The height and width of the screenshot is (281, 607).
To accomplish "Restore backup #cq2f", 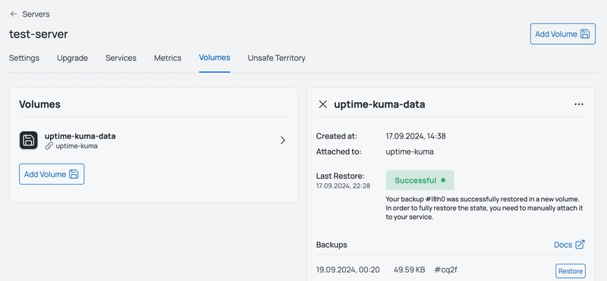I will coord(571,271).
